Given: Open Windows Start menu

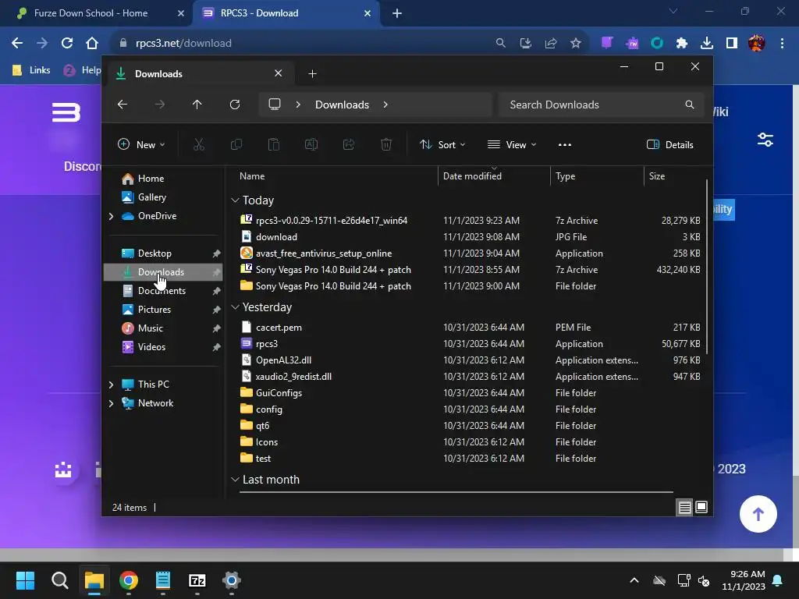Looking at the screenshot, I should (25, 580).
